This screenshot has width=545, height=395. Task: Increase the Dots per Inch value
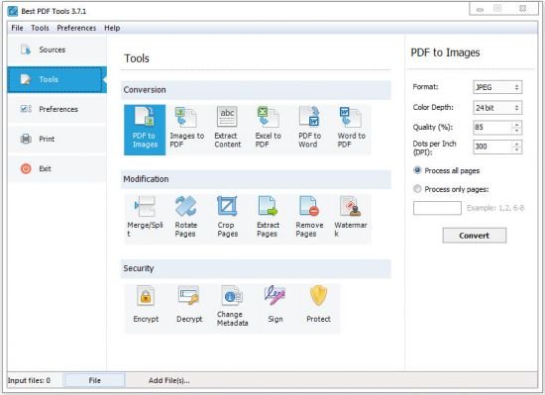[x=517, y=144]
